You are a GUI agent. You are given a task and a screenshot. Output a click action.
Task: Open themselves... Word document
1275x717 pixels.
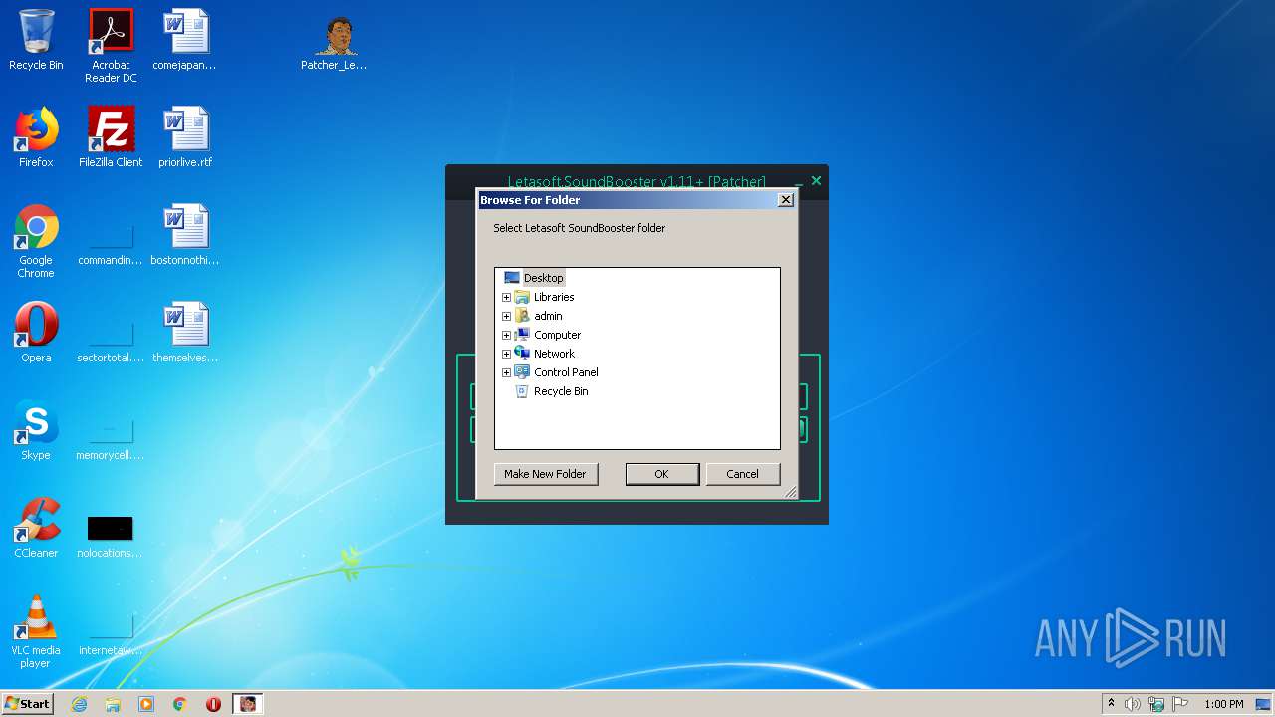[185, 333]
